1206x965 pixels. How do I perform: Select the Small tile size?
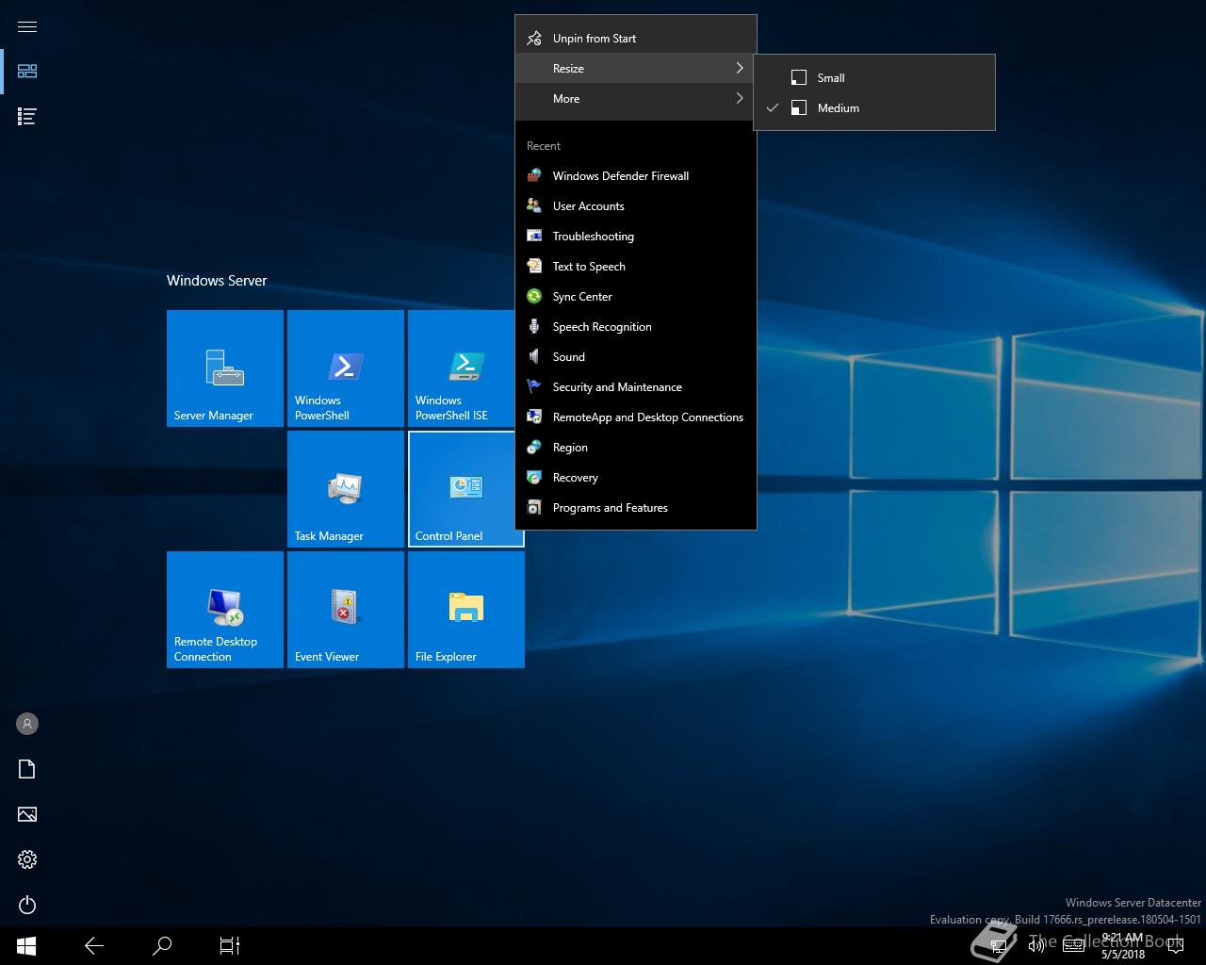pyautogui.click(x=874, y=78)
